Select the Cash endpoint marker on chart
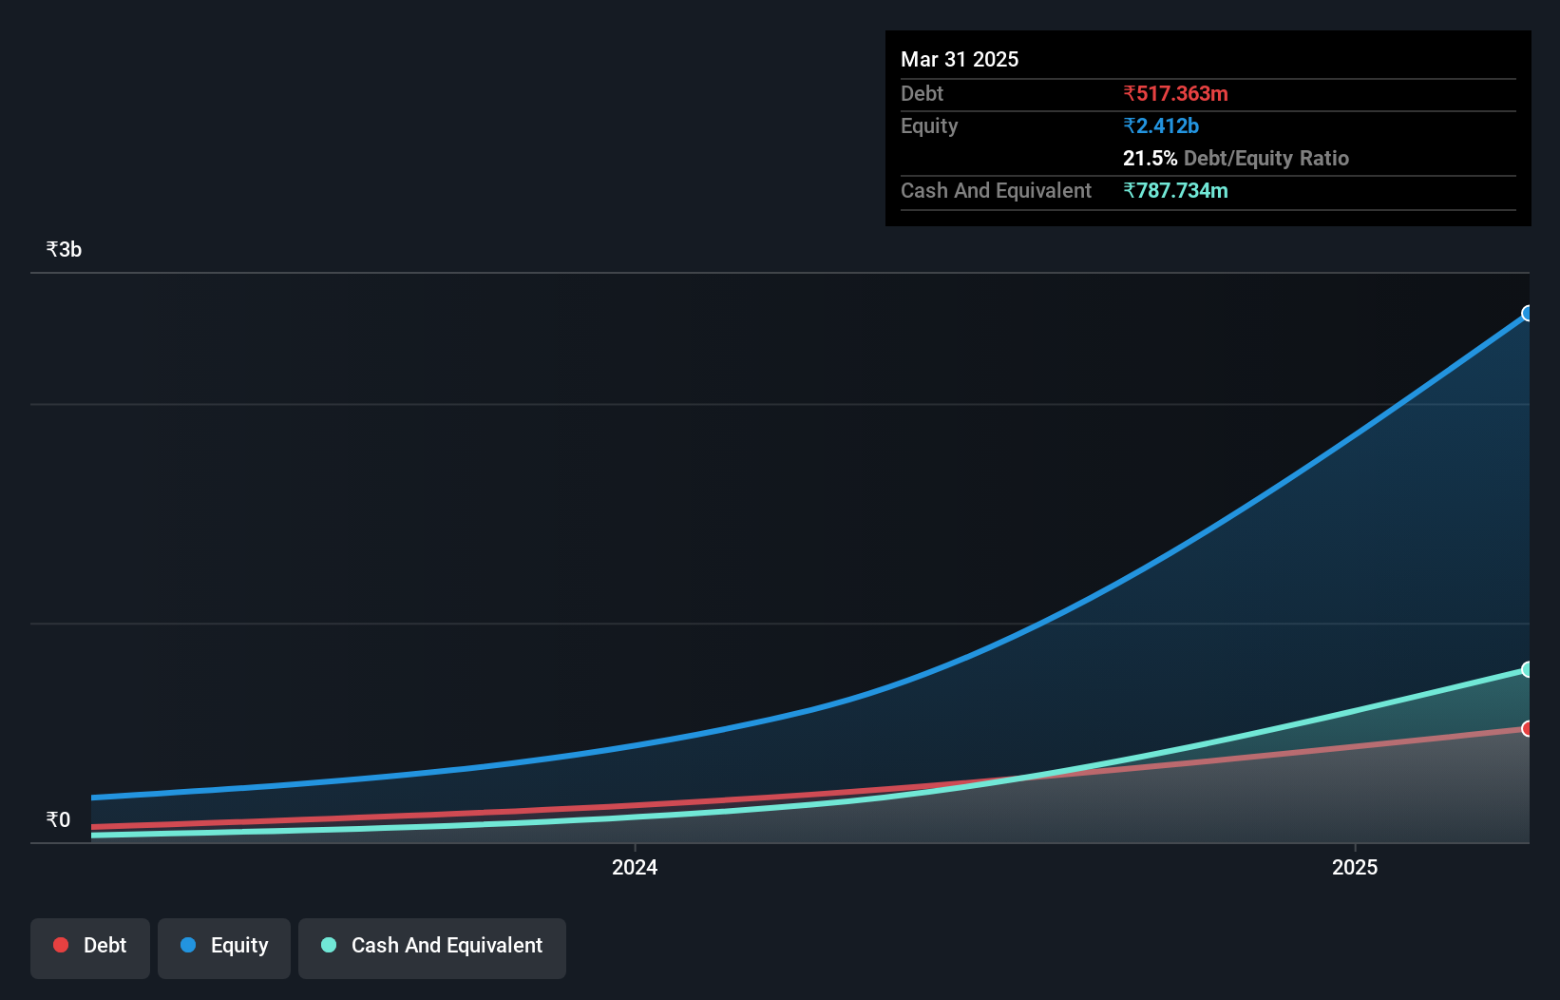Viewport: 1560px width, 1000px height. click(x=1528, y=669)
